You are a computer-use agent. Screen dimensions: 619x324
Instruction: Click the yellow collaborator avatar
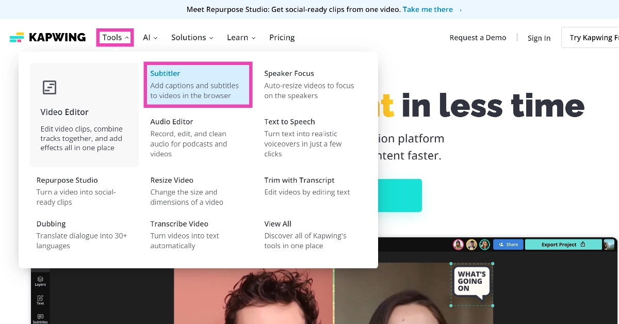tap(471, 245)
